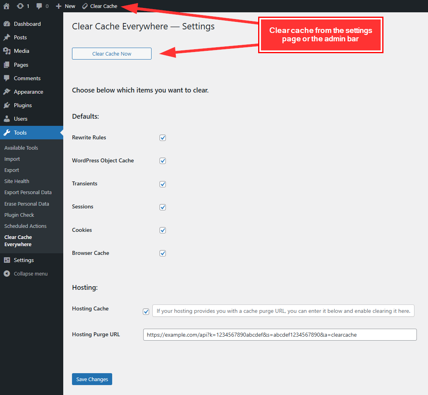Uncheck the Hosting Cache checkbox
This screenshot has height=395, width=428.
(146, 312)
